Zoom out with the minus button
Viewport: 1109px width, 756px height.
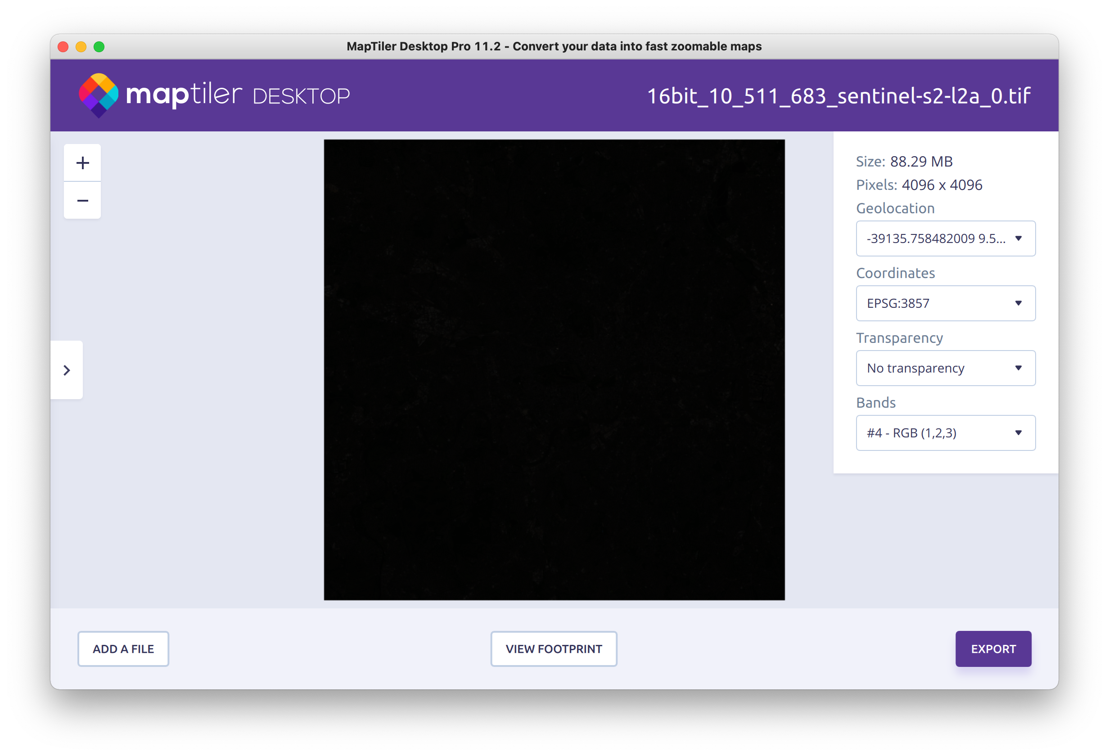pyautogui.click(x=82, y=201)
